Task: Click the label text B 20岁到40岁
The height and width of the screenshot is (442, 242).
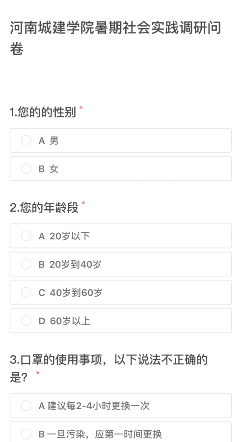Action: click(x=70, y=264)
